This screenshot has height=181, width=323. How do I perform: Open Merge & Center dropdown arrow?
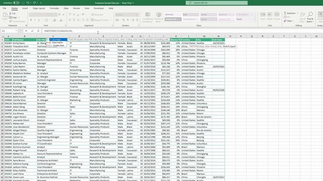point(111,20)
